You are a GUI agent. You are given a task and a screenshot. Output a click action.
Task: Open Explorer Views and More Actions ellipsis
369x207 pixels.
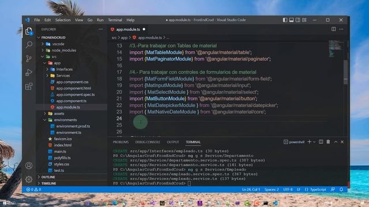pyautogui.click(x=101, y=29)
